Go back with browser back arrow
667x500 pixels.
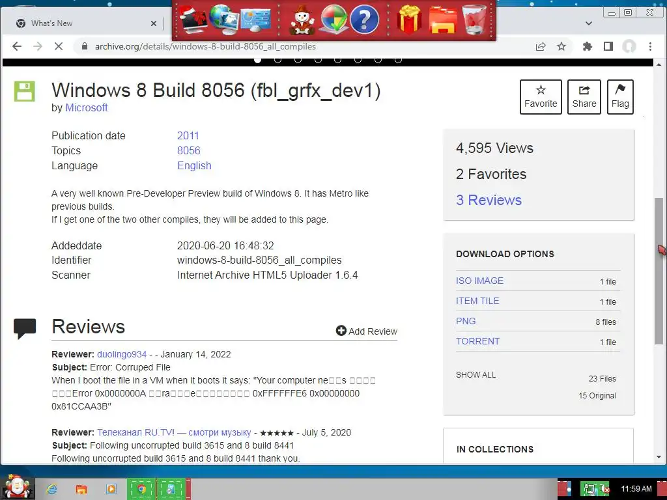16,46
